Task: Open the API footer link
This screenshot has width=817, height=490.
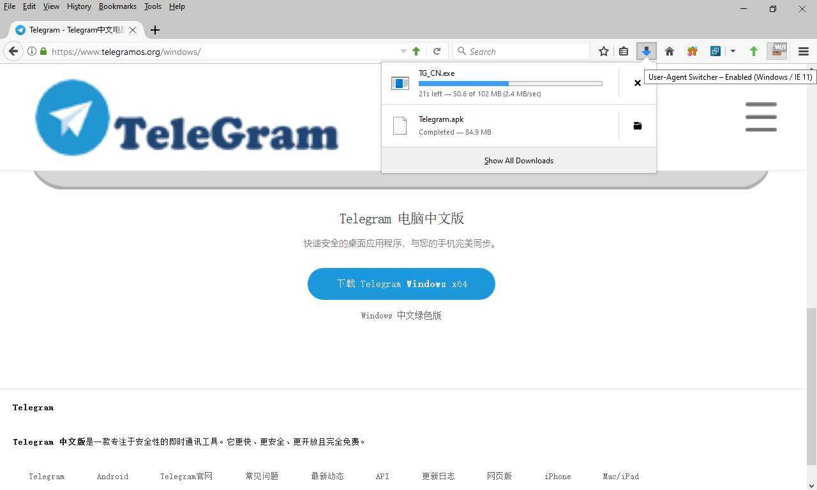Action: tap(382, 477)
